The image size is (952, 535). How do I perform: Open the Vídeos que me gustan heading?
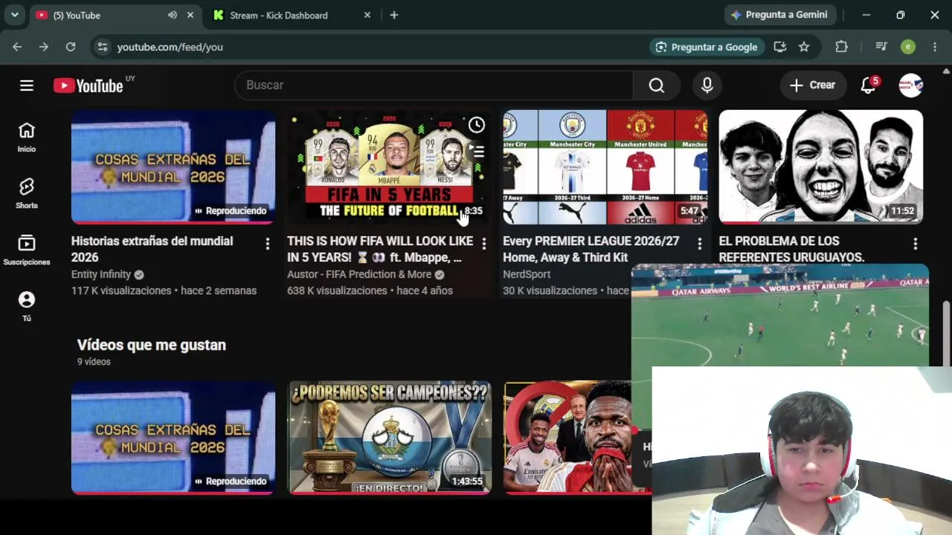coord(152,345)
